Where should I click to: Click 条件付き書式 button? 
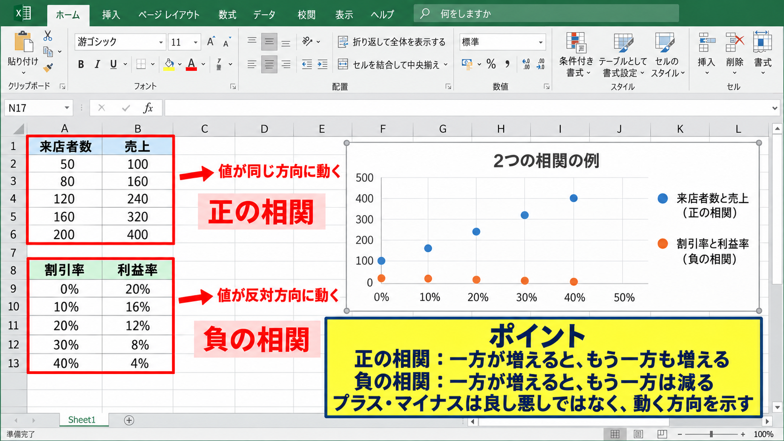click(x=576, y=55)
